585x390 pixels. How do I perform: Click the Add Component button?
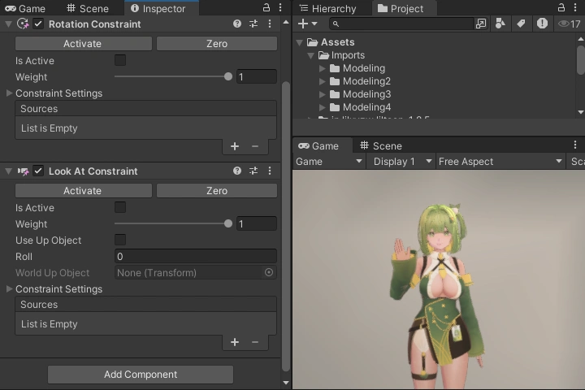coord(141,374)
